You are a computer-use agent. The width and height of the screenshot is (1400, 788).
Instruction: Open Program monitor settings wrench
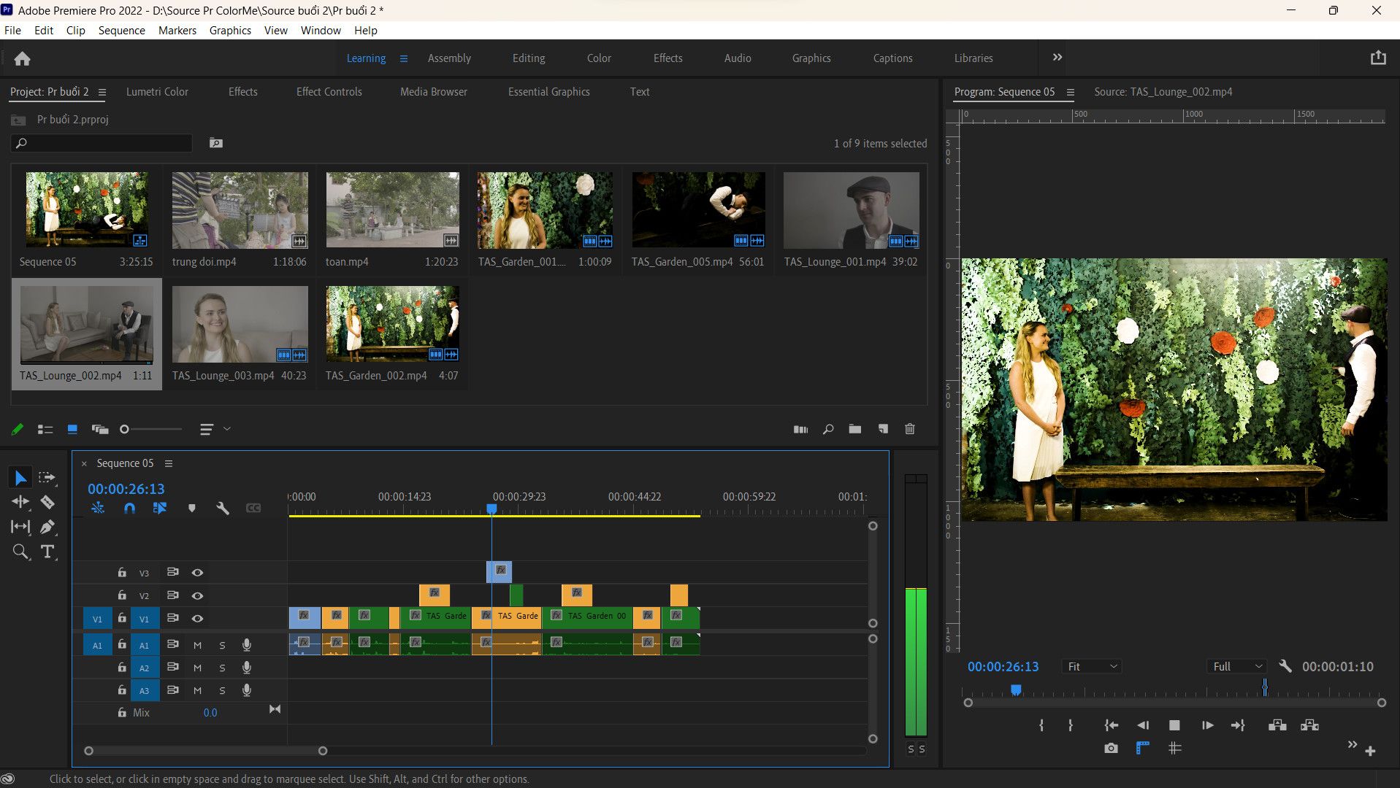(1285, 666)
